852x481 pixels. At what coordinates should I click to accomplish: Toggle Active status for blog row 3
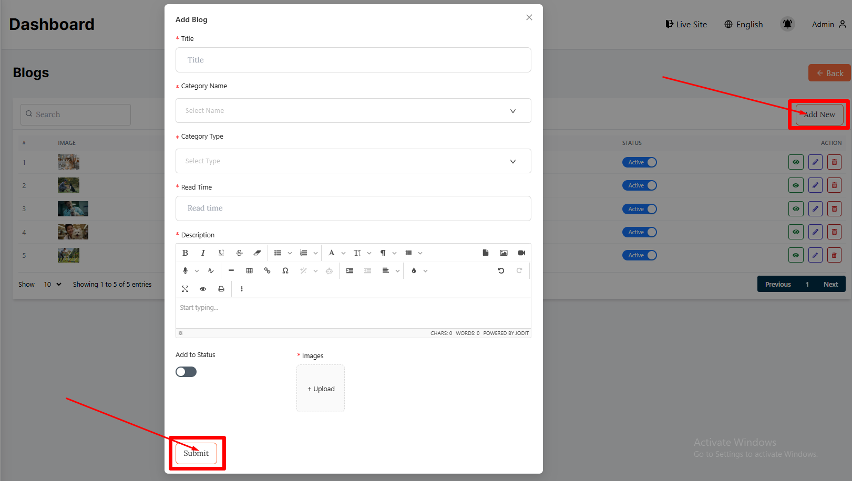(x=639, y=209)
